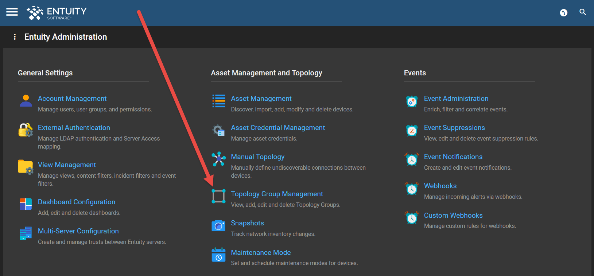The height and width of the screenshot is (276, 594).
Task: Click the Event Notifications clock icon
Action: pos(412,159)
